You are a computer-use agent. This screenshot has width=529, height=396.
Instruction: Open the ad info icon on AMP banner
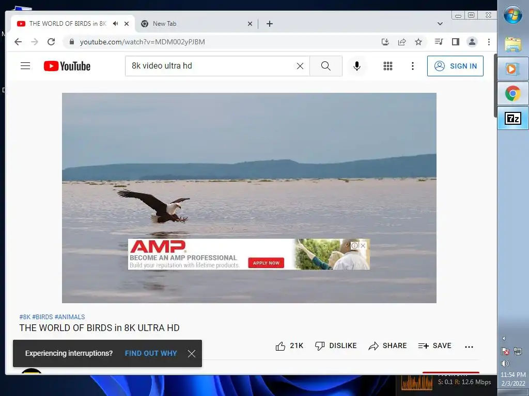tap(354, 245)
